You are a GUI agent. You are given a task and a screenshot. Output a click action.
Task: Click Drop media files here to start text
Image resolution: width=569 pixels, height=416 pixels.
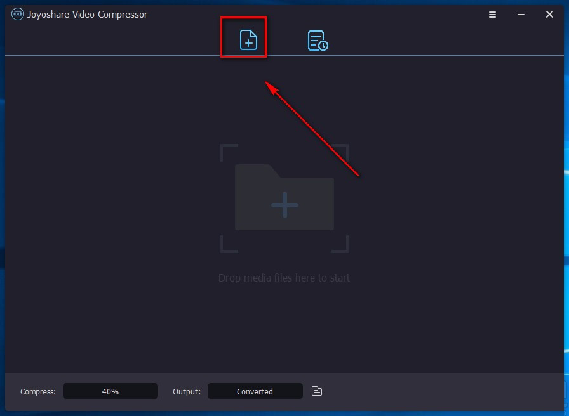tap(284, 278)
